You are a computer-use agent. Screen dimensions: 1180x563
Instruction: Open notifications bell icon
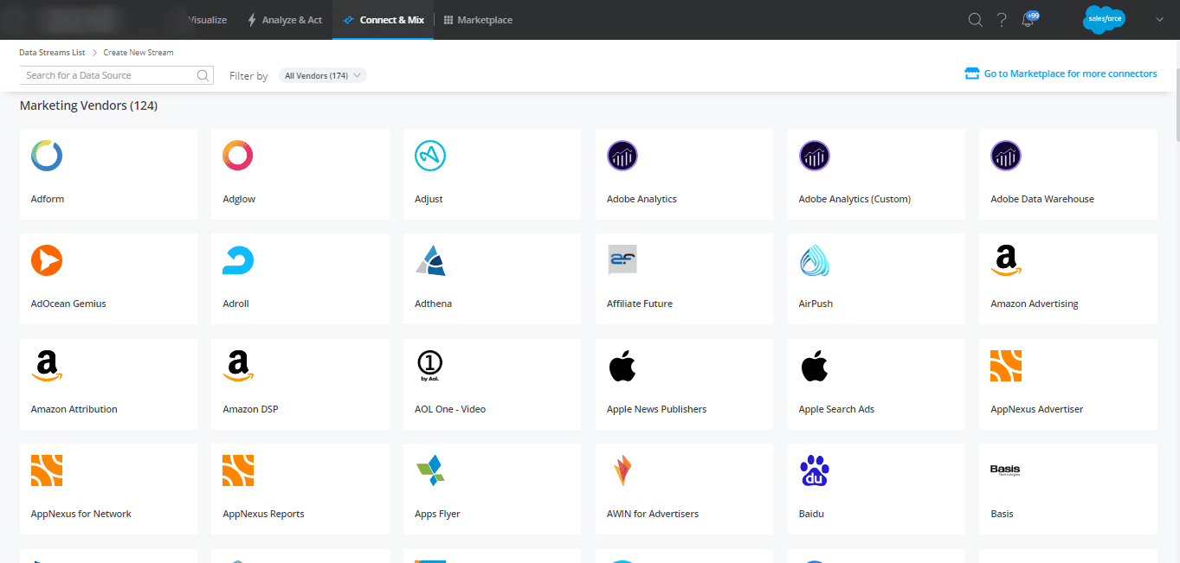tap(1028, 20)
